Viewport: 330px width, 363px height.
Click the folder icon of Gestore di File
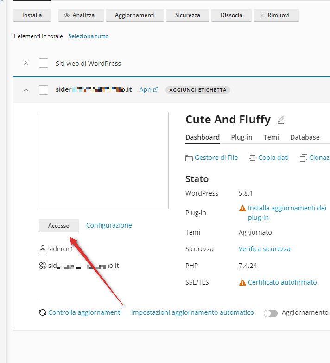coord(189,158)
